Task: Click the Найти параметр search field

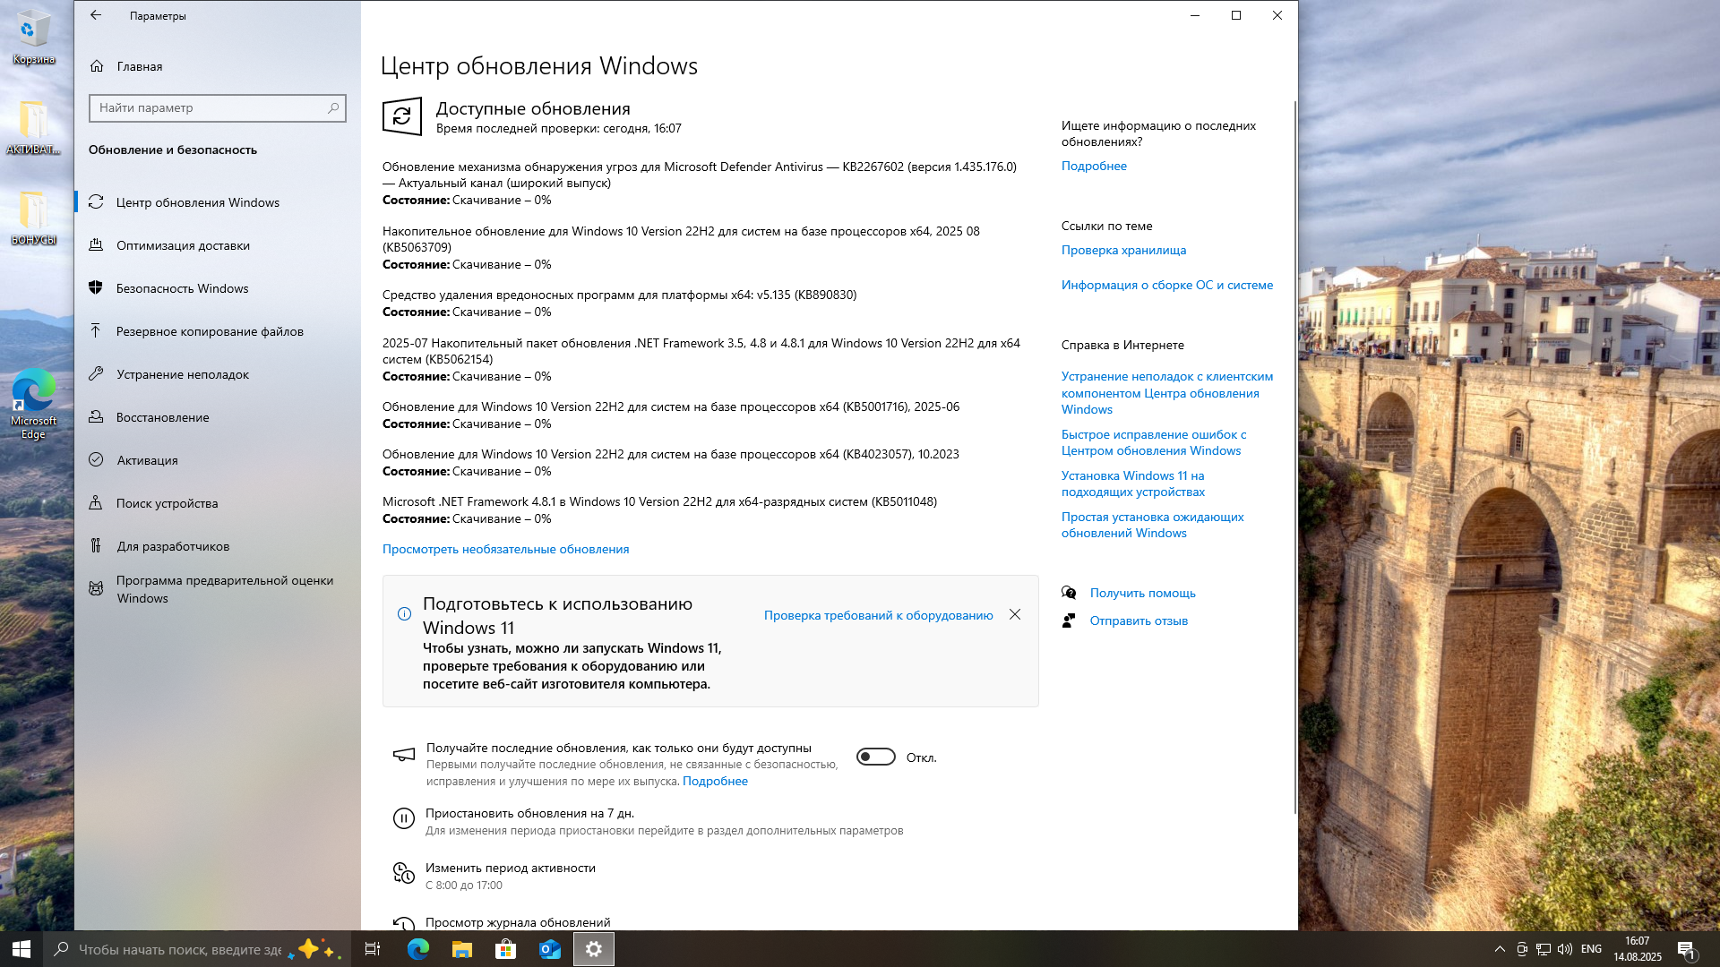Action: click(x=218, y=107)
